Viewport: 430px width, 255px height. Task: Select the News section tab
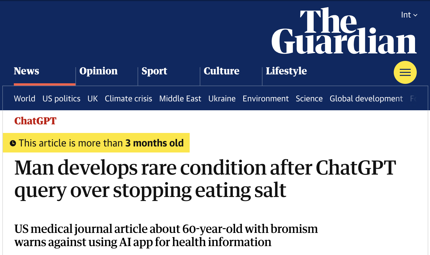[26, 71]
